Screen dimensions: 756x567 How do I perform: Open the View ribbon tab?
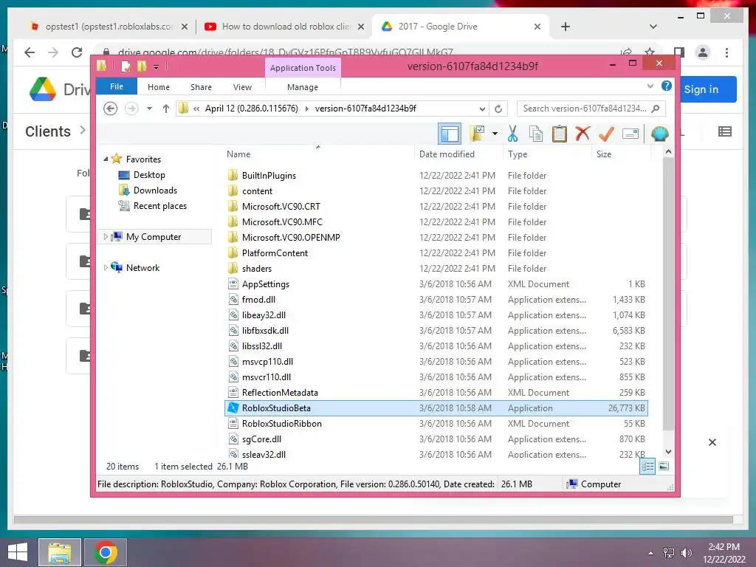[242, 87]
